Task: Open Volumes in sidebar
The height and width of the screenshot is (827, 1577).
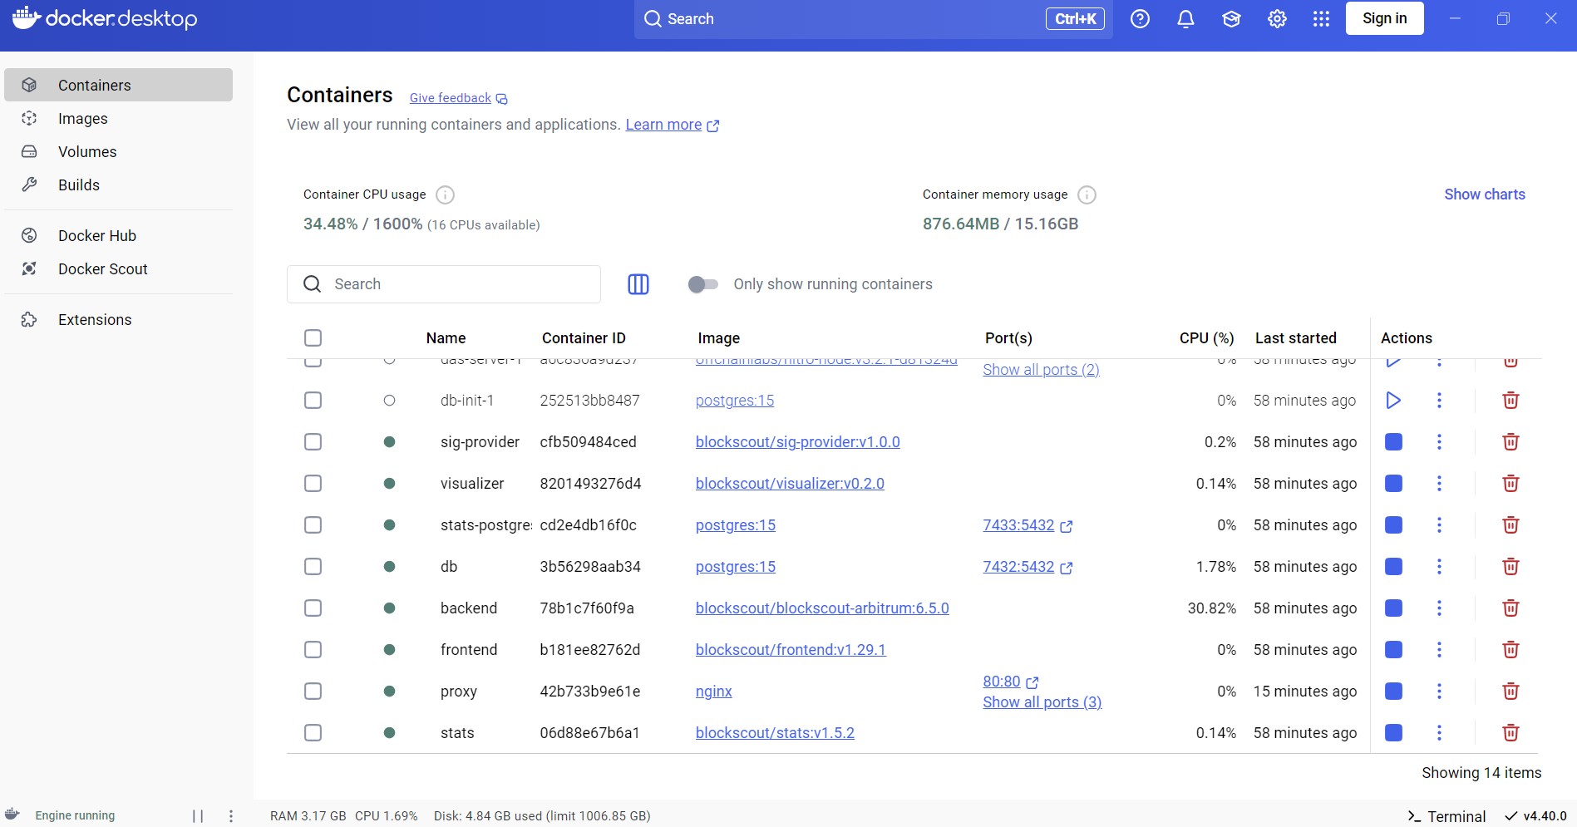Action: coord(118,152)
